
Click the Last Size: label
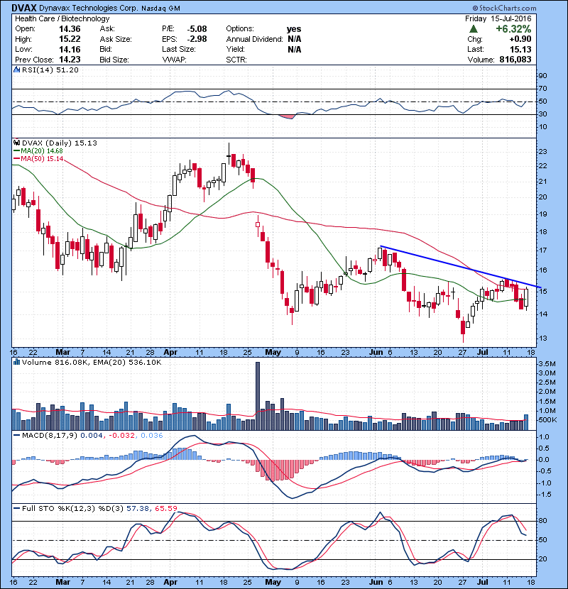178,49
